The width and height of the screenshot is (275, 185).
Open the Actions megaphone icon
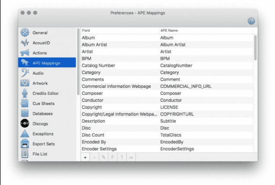click(25, 53)
